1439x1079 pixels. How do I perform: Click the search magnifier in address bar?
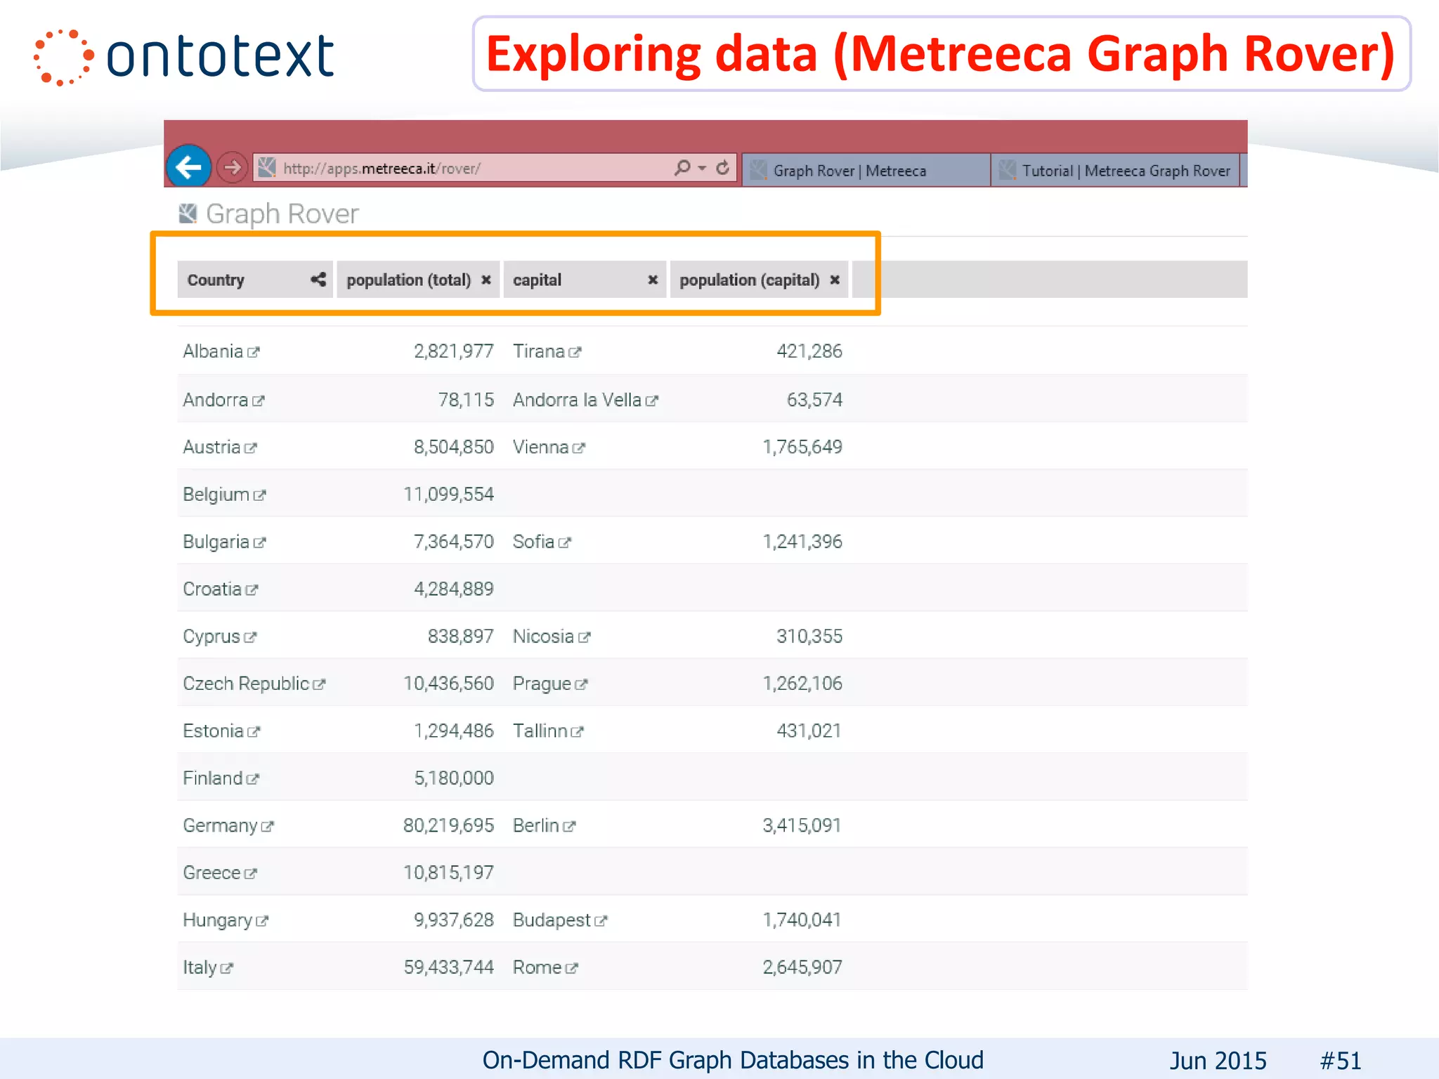pyautogui.click(x=682, y=168)
